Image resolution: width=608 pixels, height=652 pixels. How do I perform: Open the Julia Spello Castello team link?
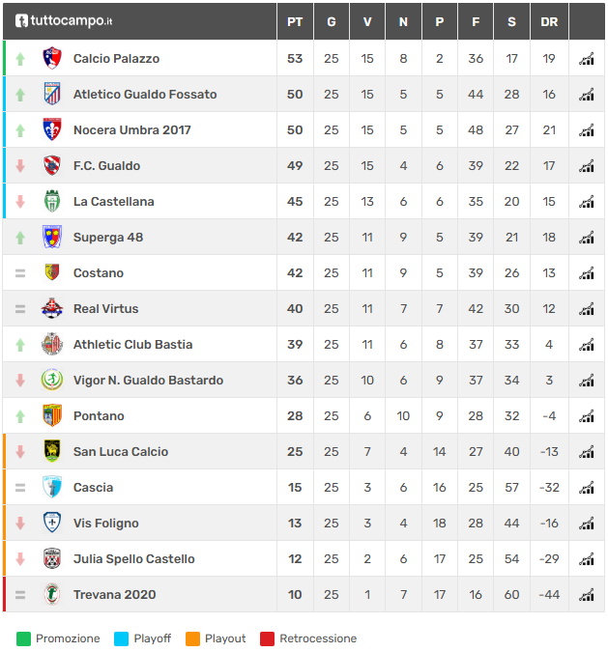coord(133,559)
